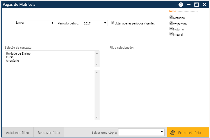Maximize the Vagas de Matrícula window
The image size is (210, 138).
pos(196,5)
